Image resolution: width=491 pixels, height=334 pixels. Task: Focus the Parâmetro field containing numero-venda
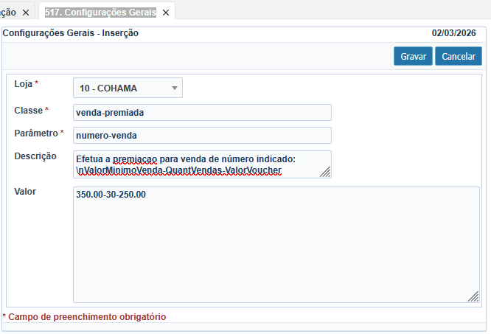[202, 136]
